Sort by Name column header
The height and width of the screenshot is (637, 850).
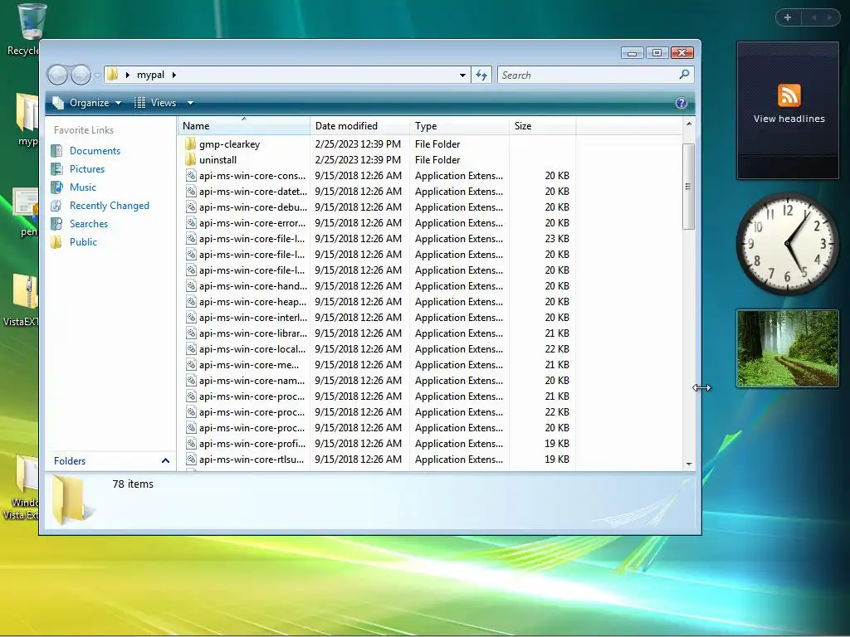click(x=244, y=126)
